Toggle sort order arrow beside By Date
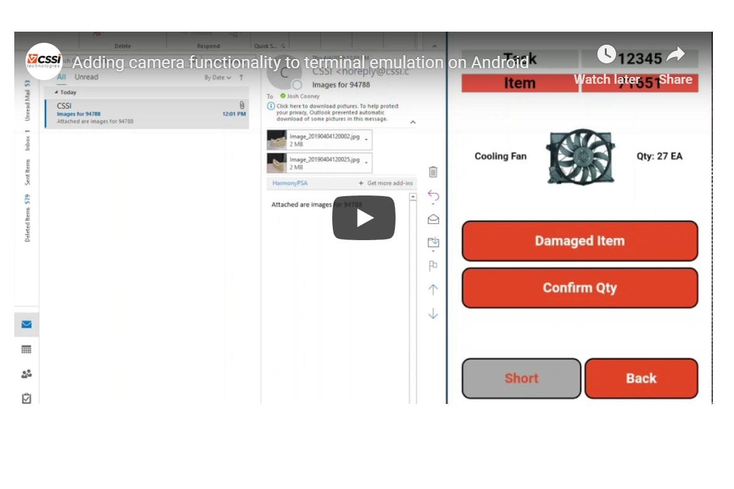Image resolution: width=734 pixels, height=489 pixels. tap(242, 78)
